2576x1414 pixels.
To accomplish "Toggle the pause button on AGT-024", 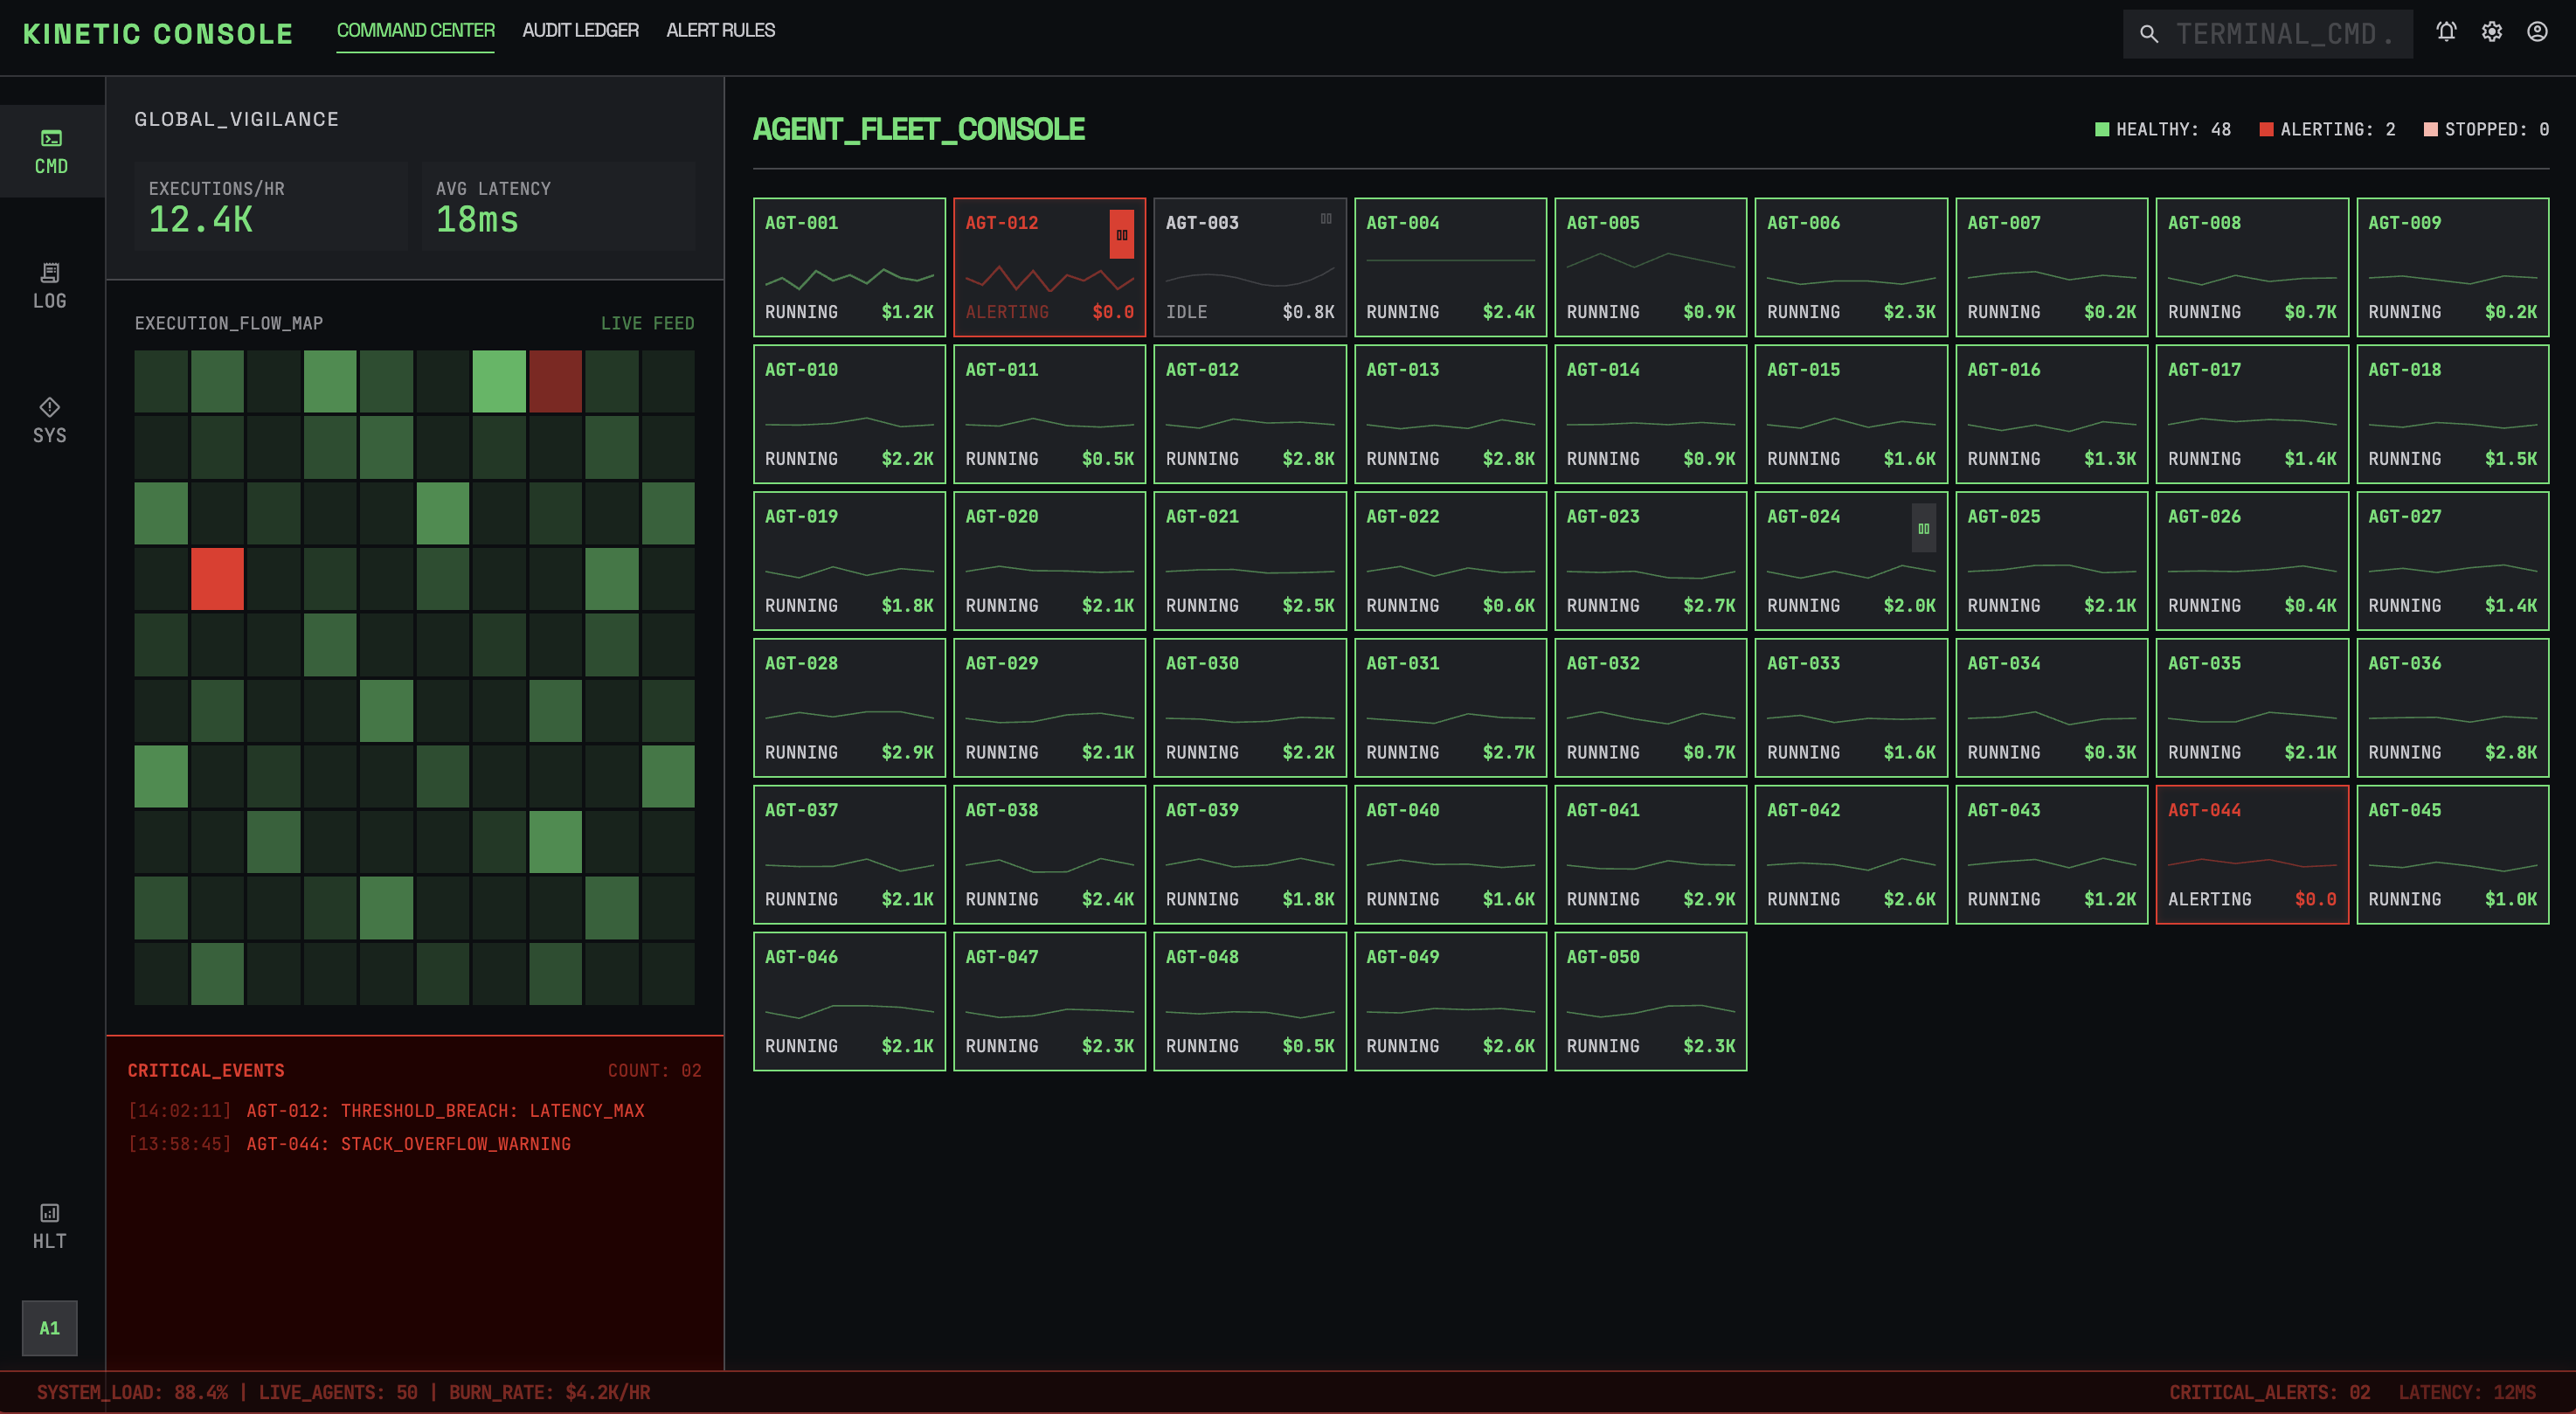I will point(1923,529).
